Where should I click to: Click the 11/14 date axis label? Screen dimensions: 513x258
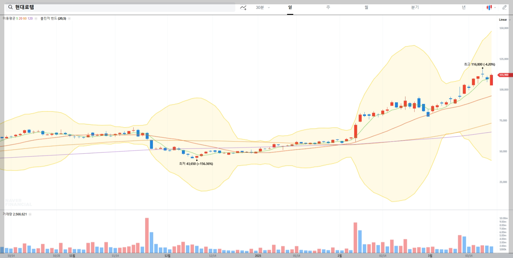pyautogui.click(x=115, y=256)
